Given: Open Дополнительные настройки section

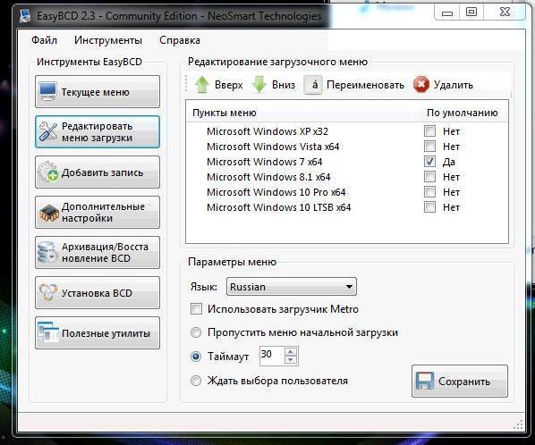Looking at the screenshot, I should 98,213.
